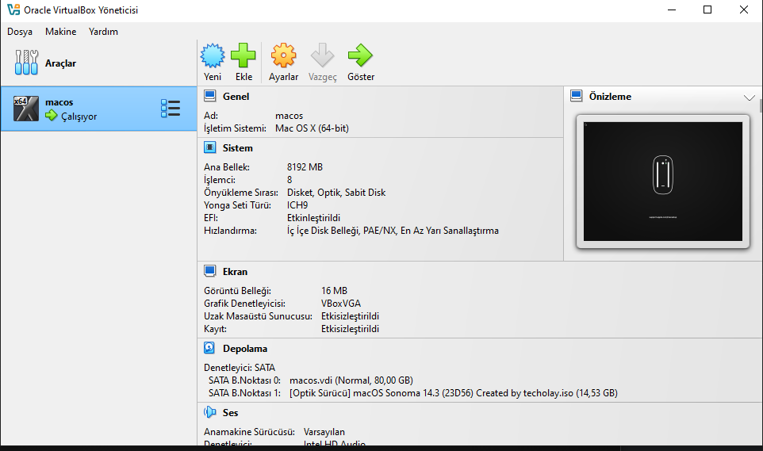Click the İşlemci value 8
This screenshot has height=451, width=763.
pos(289,179)
